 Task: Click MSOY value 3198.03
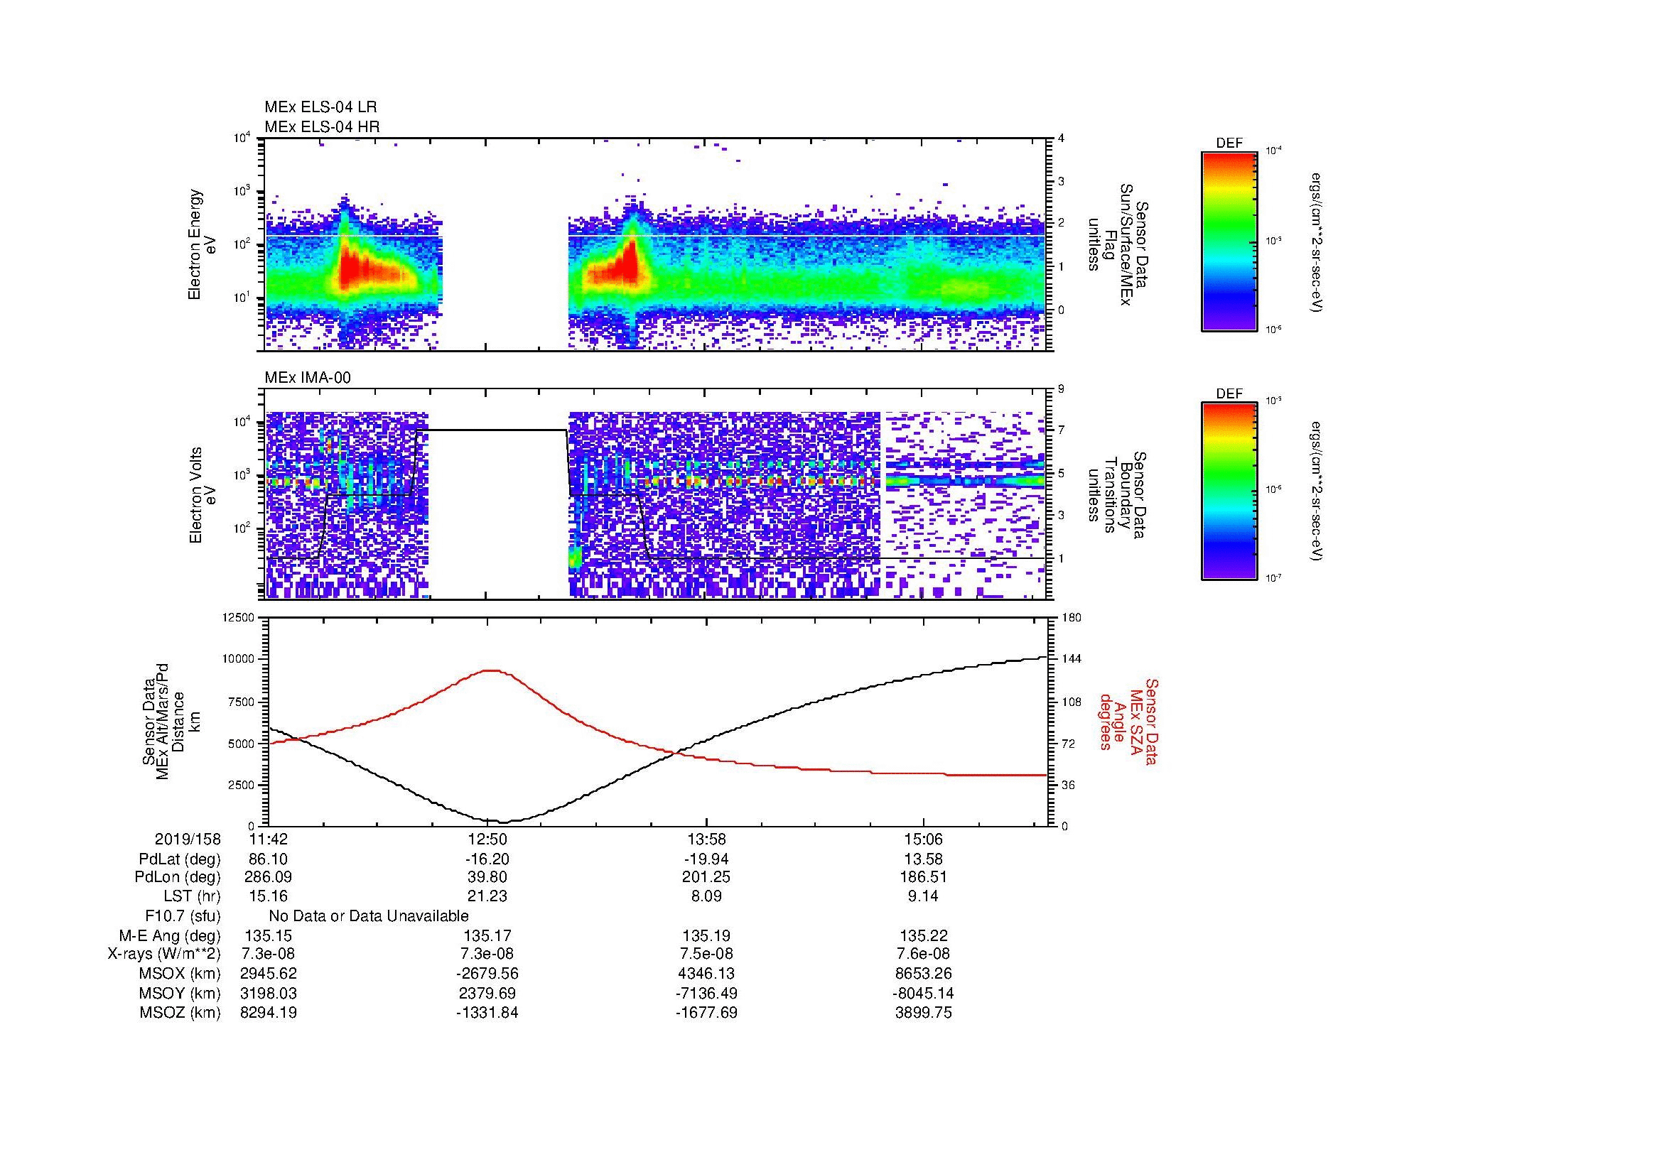click(x=269, y=993)
